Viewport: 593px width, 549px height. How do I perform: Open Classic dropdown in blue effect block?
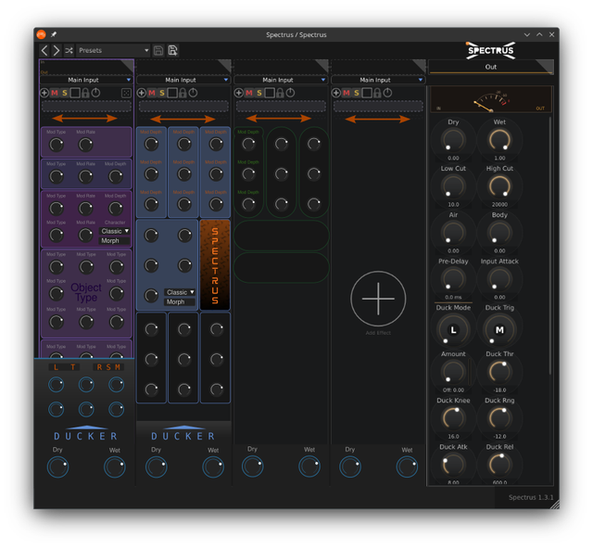click(180, 292)
